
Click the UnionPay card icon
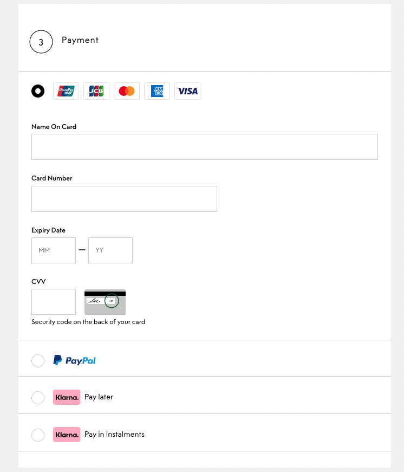point(66,91)
